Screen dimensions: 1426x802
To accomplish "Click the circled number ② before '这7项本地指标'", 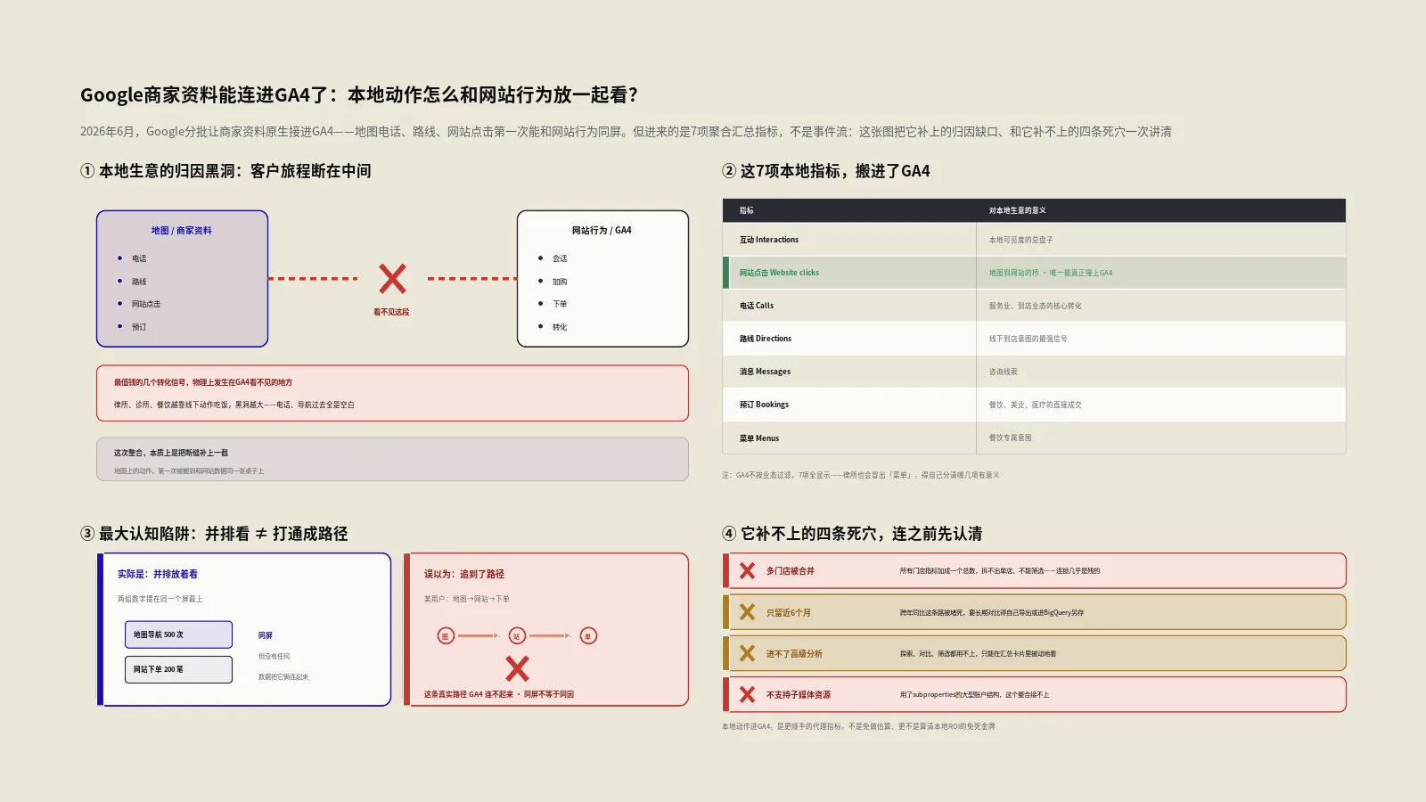I will tap(729, 171).
